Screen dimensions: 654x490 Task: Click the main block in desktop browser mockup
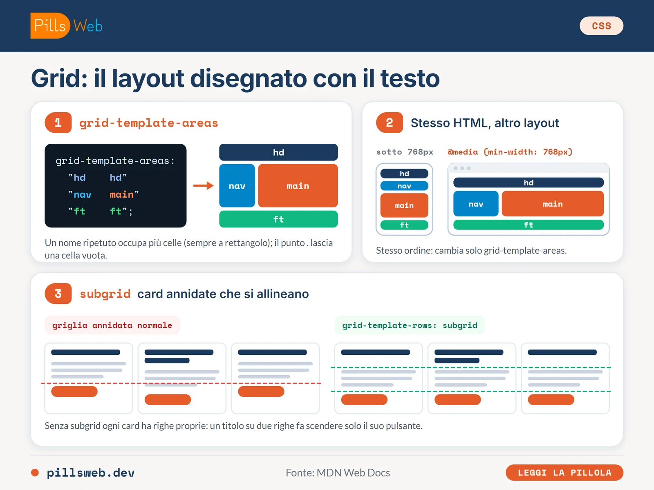click(553, 204)
